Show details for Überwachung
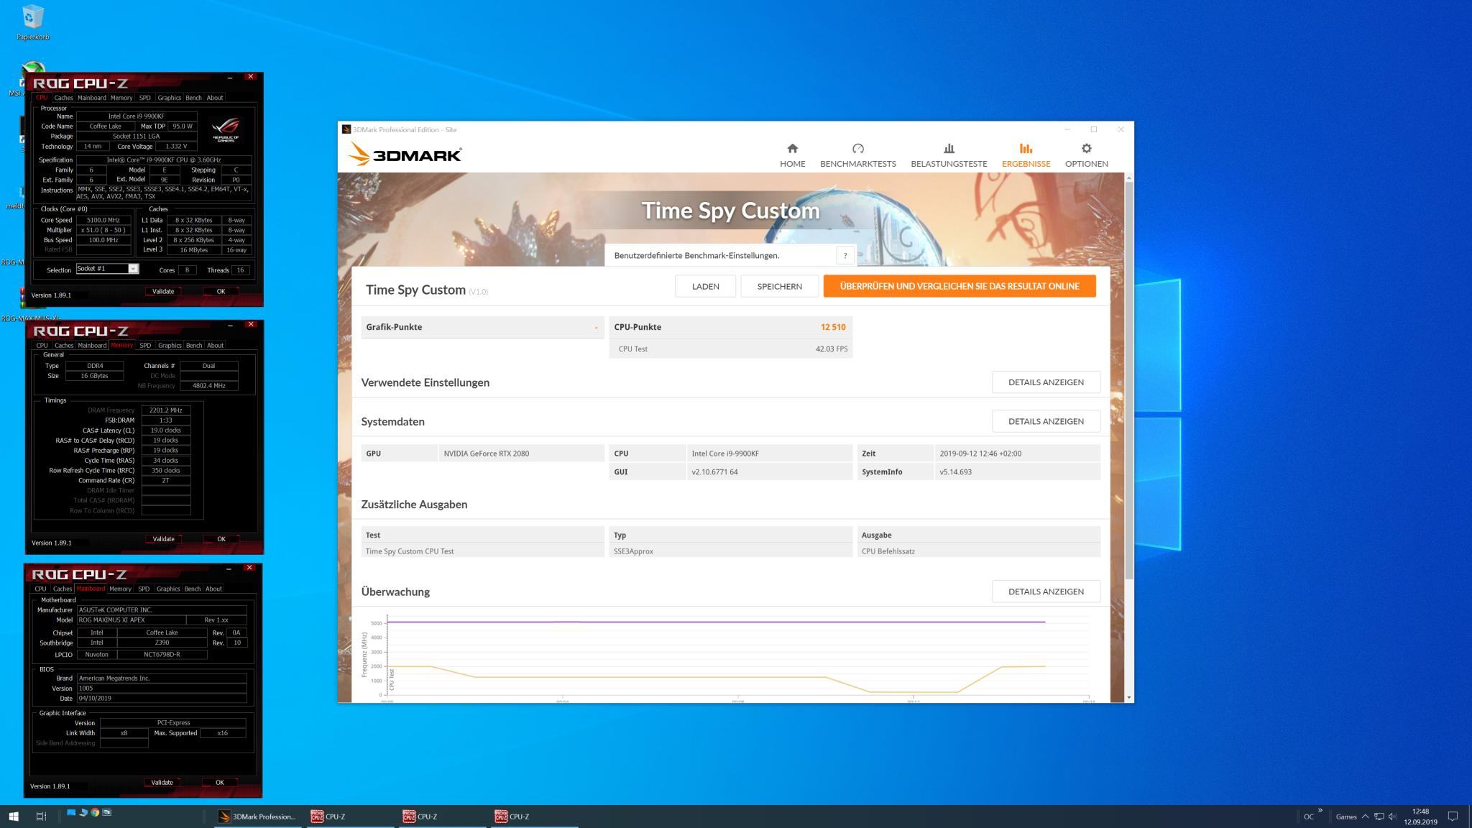Image resolution: width=1472 pixels, height=828 pixels. pyautogui.click(x=1046, y=592)
